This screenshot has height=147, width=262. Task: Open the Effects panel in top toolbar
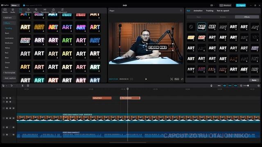pos(36,11)
